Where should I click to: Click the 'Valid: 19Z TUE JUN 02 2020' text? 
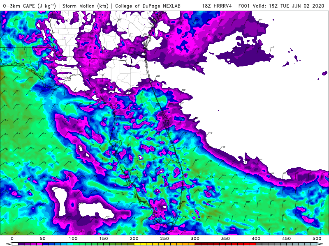pos(289,6)
